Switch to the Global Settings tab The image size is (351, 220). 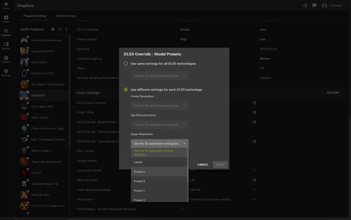tap(66, 16)
